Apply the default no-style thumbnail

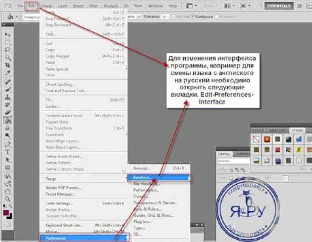pos(256,139)
